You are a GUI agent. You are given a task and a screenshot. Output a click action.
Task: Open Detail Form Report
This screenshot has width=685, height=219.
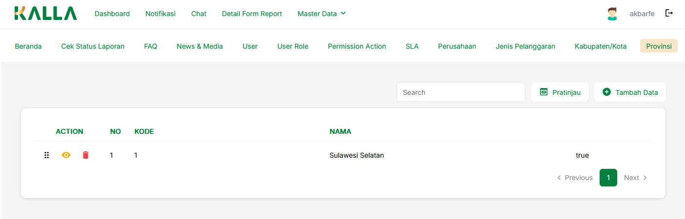pos(252,14)
